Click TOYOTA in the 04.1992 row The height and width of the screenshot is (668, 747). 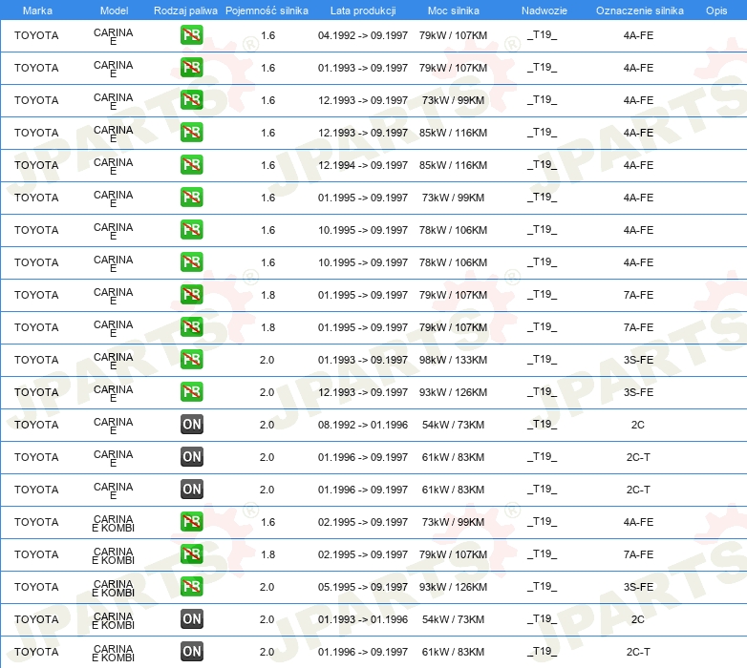[36, 35]
